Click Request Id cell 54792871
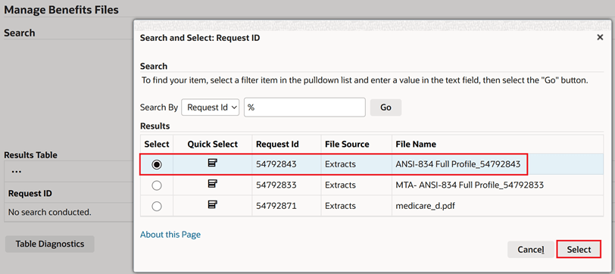615x274 pixels. [x=276, y=206]
